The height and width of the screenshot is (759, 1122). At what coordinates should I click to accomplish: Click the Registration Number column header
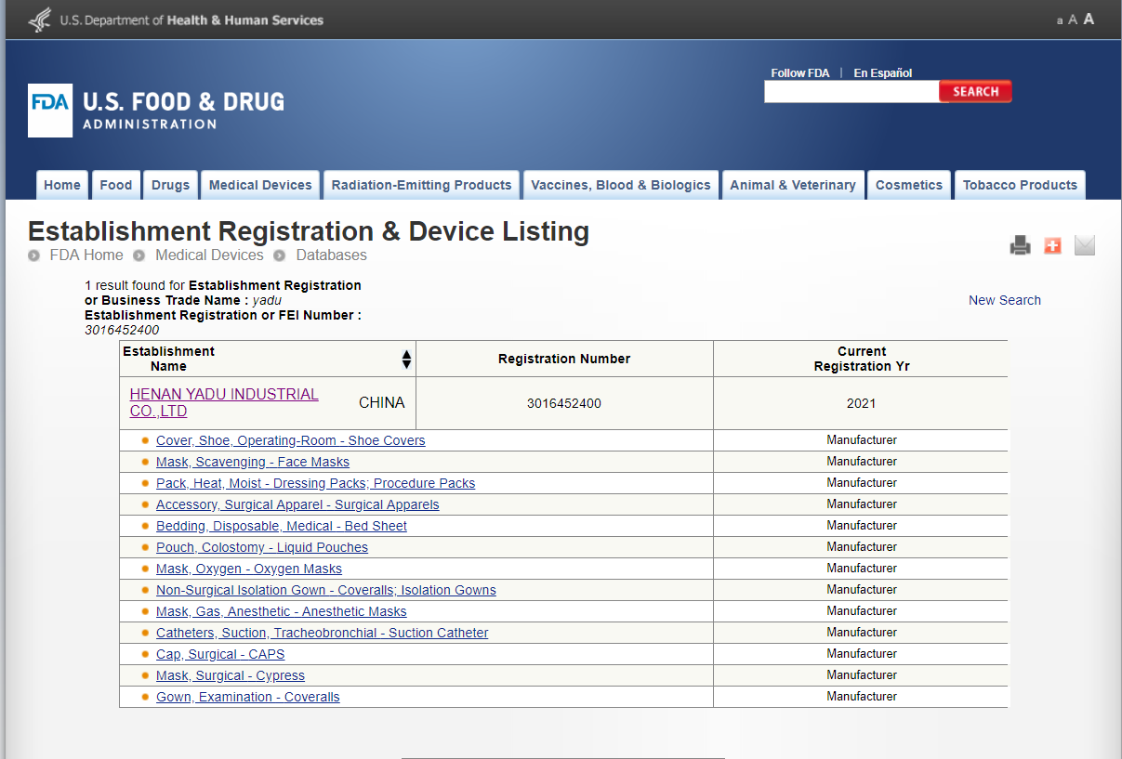tap(564, 359)
